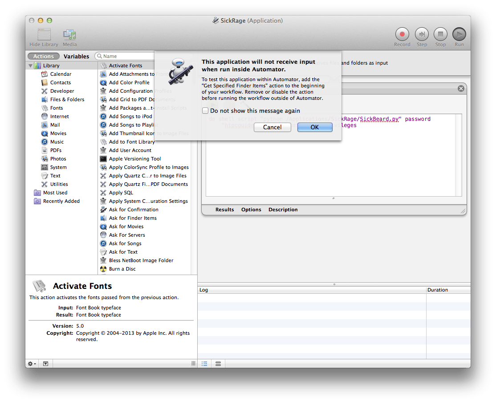The image size is (496, 403).
Task: Click the Stop workflow icon
Action: (x=440, y=34)
